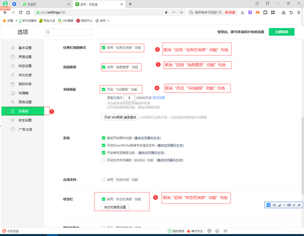304x236 pixels.
Task: Click the 热搜 hot search label
Action: tap(230, 12)
